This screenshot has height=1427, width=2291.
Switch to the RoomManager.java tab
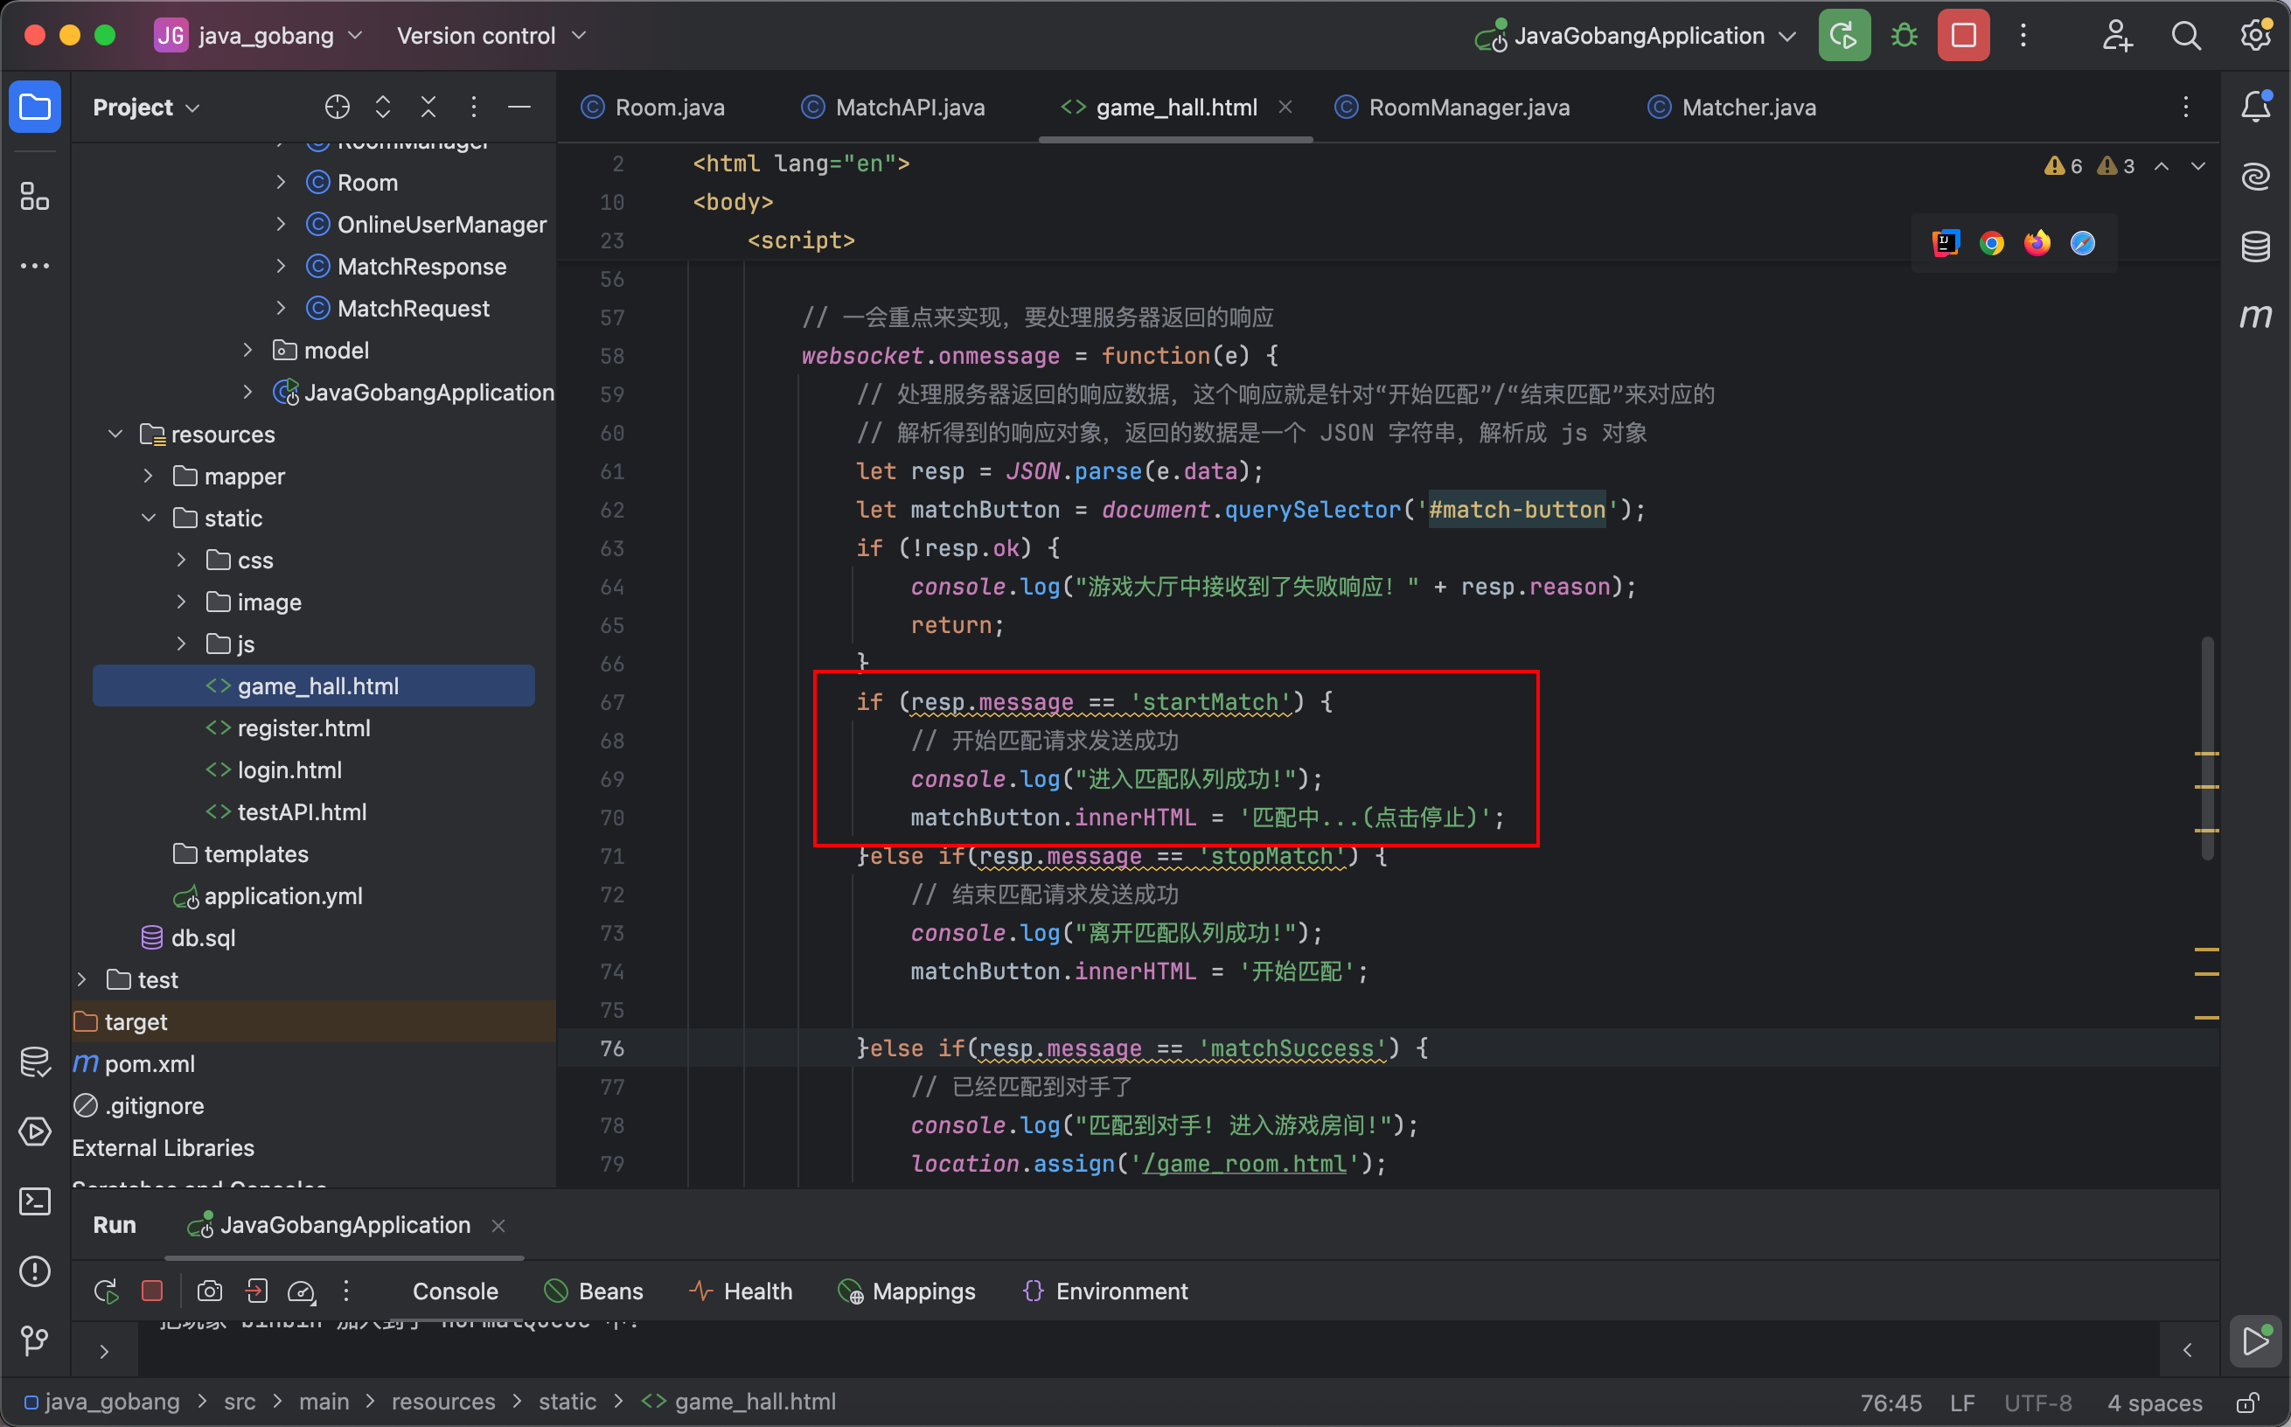click(1467, 108)
